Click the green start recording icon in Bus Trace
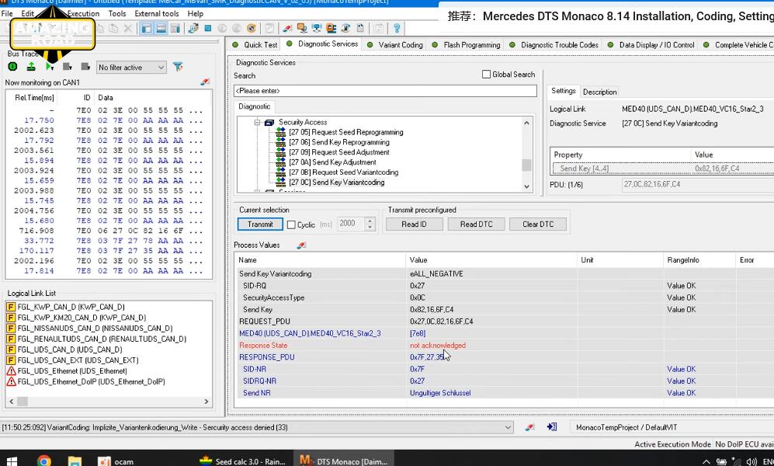This screenshot has height=466, width=774. tap(13, 67)
